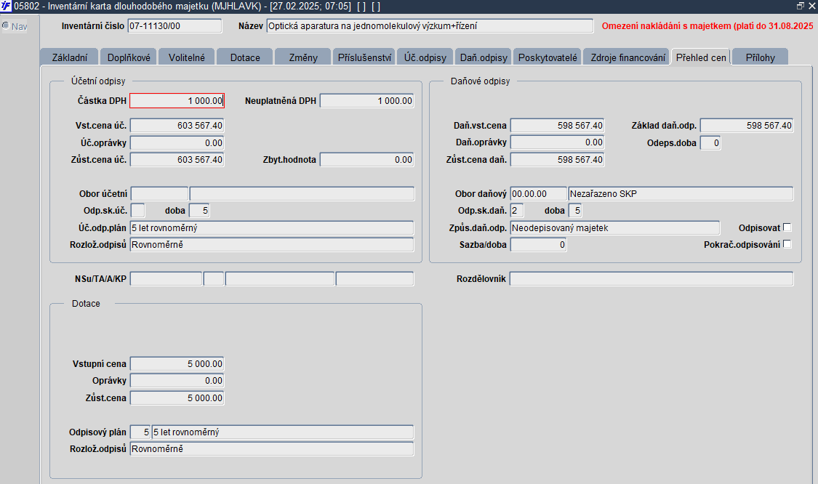This screenshot has width=818, height=484.
Task: Click the Zůst.cena úč. field
Action: pos(177,160)
